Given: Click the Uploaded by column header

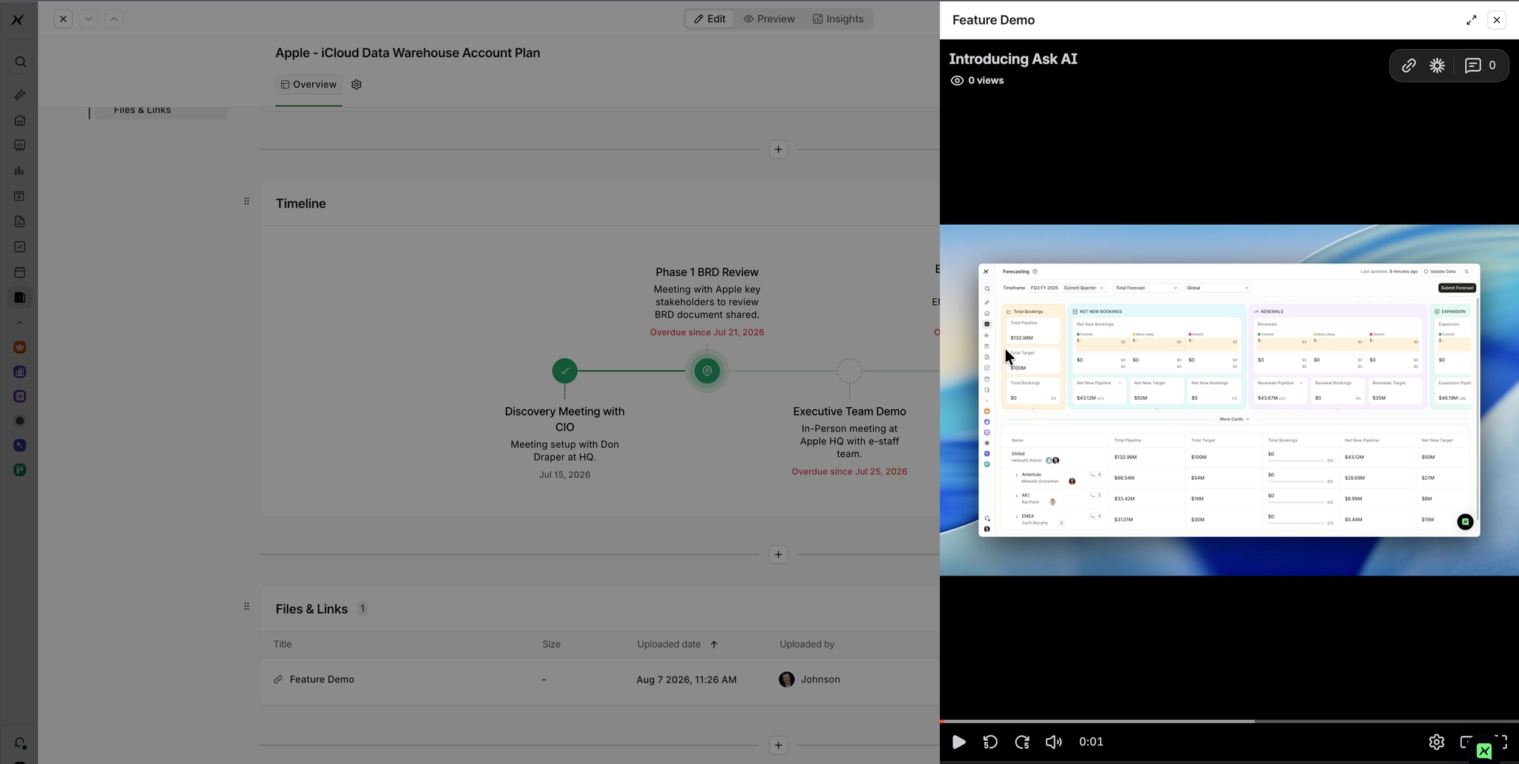Looking at the screenshot, I should (807, 645).
